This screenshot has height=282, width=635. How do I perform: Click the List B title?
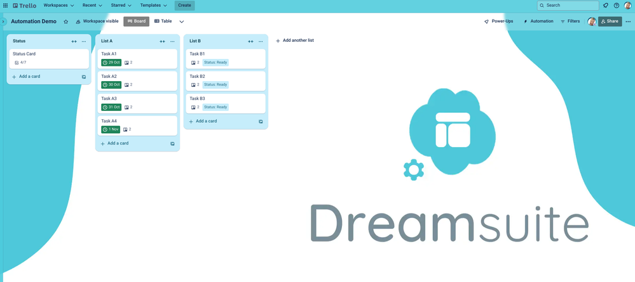pos(195,41)
